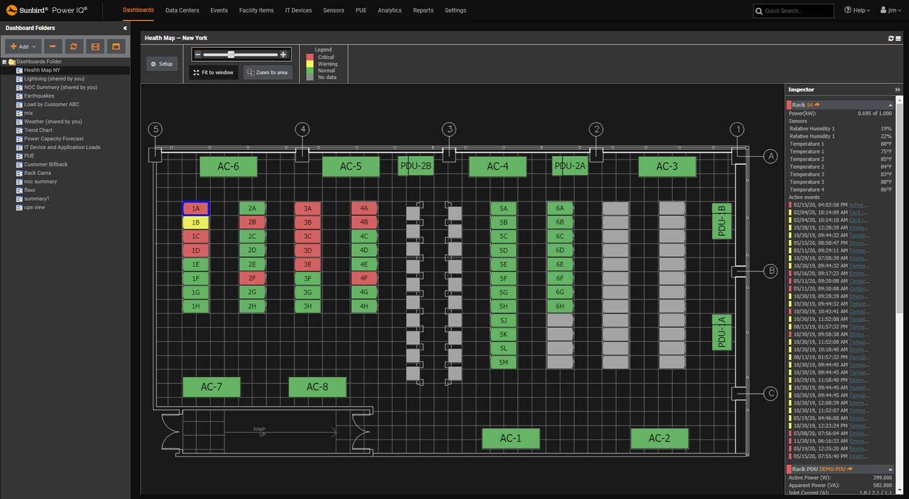Image resolution: width=909 pixels, height=499 pixels.
Task: Click the Fit to window control
Action: [x=213, y=72]
